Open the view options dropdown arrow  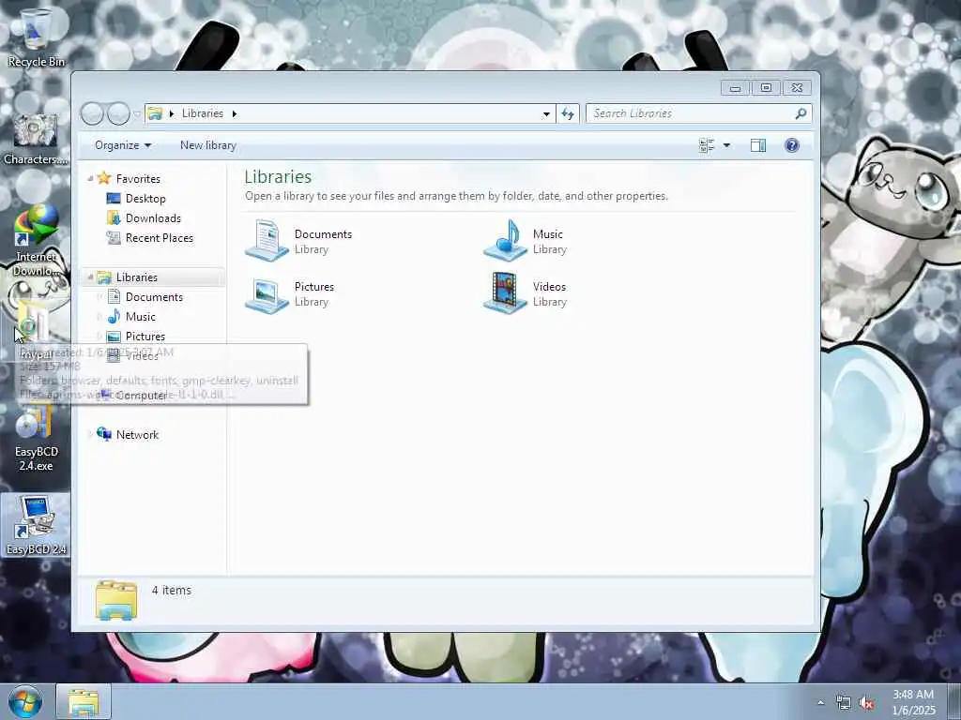click(727, 145)
